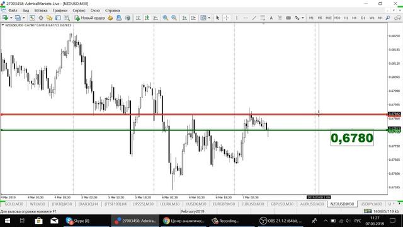Zoom in on the chart
Screen dimensions: 403x227
coord(165,18)
